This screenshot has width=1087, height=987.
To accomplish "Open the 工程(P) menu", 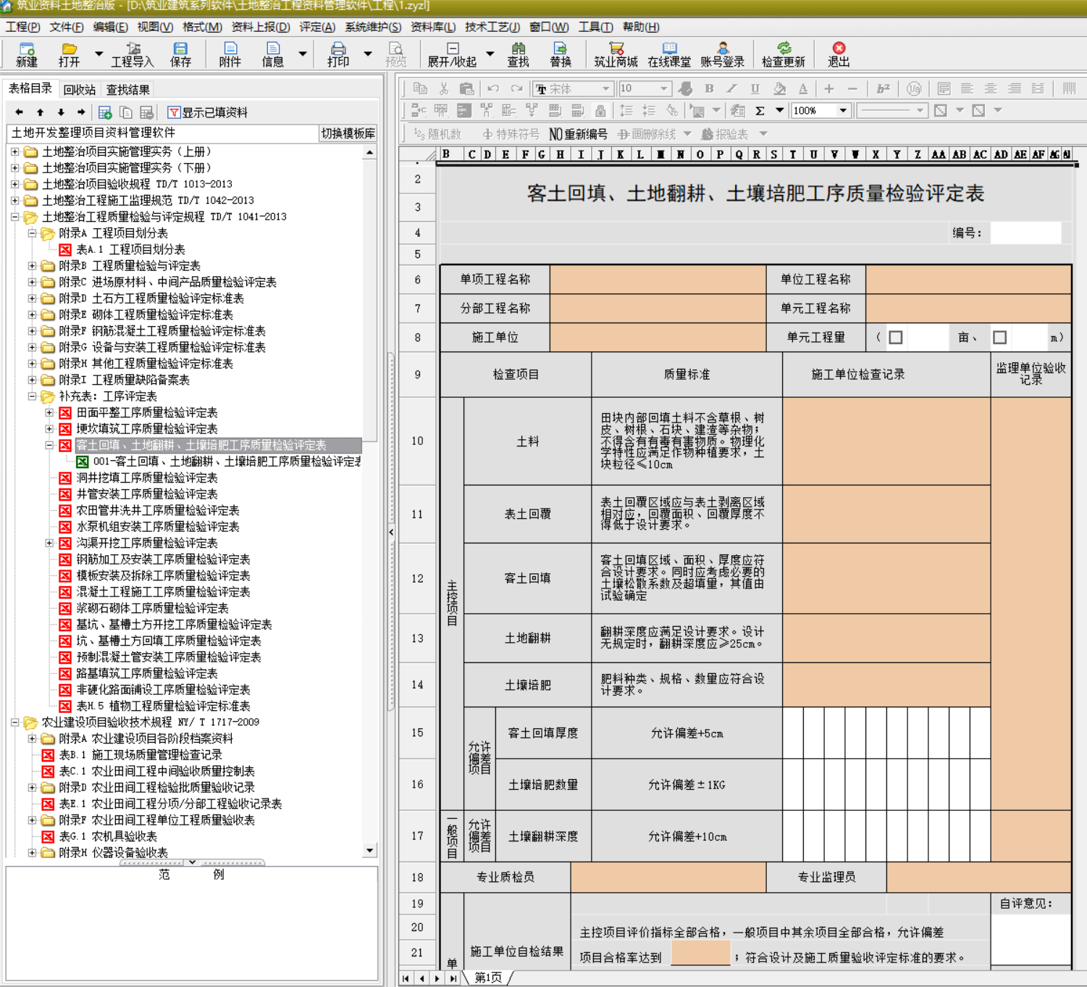I will tap(23, 27).
